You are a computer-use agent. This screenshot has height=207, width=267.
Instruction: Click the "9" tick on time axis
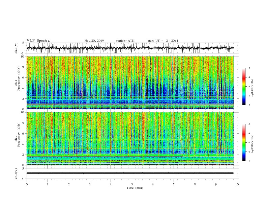(216, 184)
